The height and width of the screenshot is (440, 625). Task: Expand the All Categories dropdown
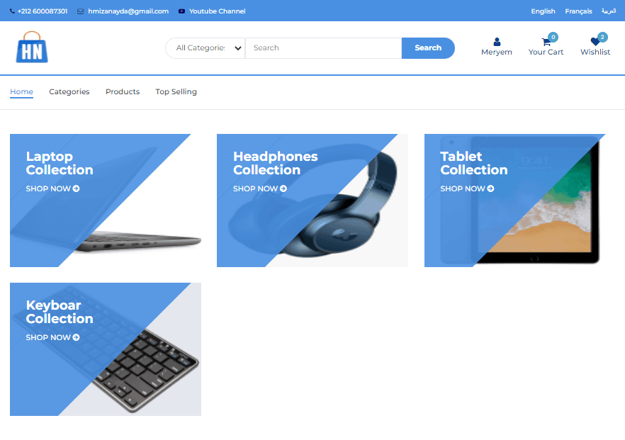[x=205, y=48]
